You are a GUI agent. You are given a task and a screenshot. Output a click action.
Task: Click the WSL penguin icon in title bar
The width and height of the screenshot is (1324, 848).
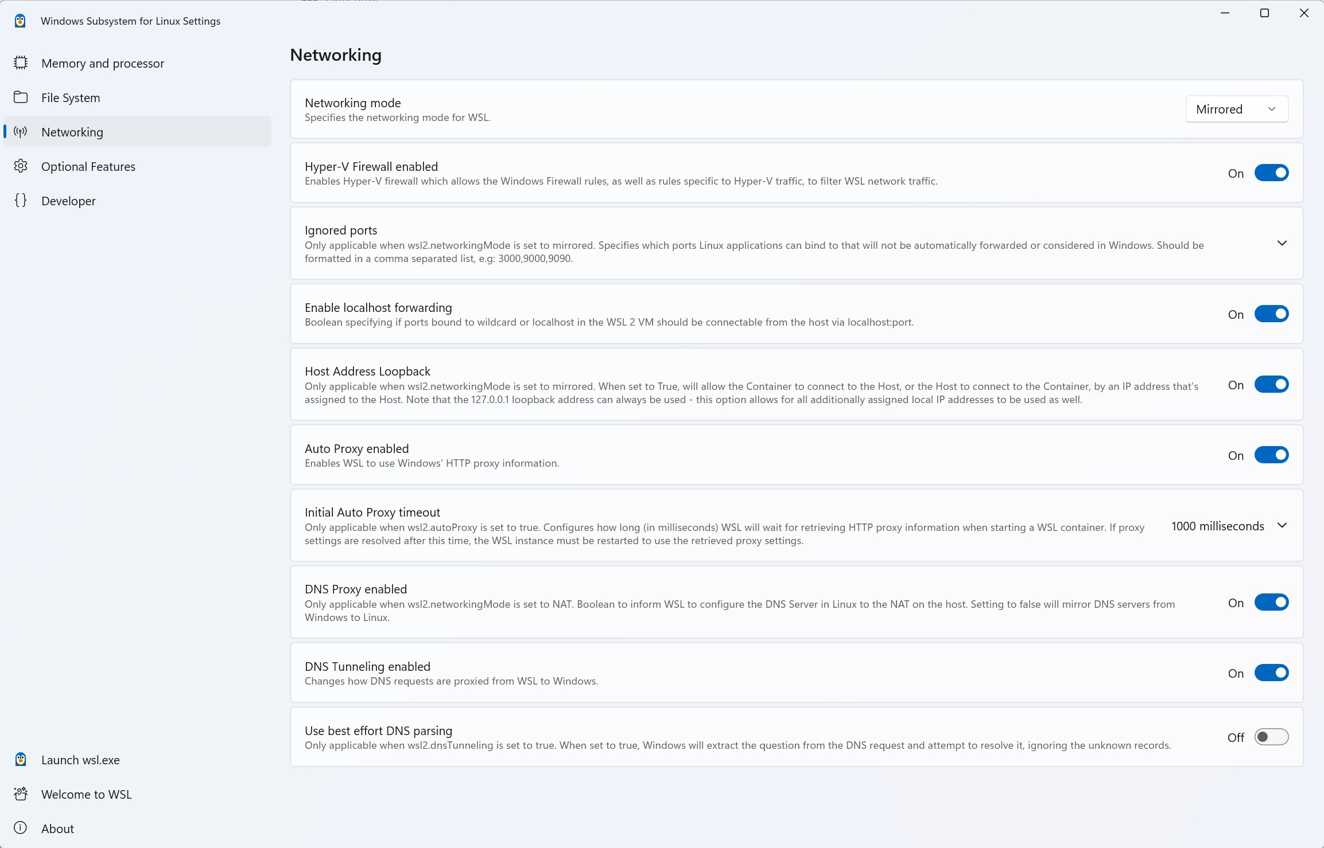tap(20, 21)
